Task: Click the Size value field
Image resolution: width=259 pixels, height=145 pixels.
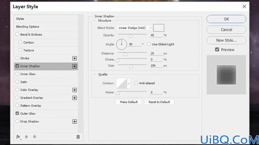Action: 156,66
